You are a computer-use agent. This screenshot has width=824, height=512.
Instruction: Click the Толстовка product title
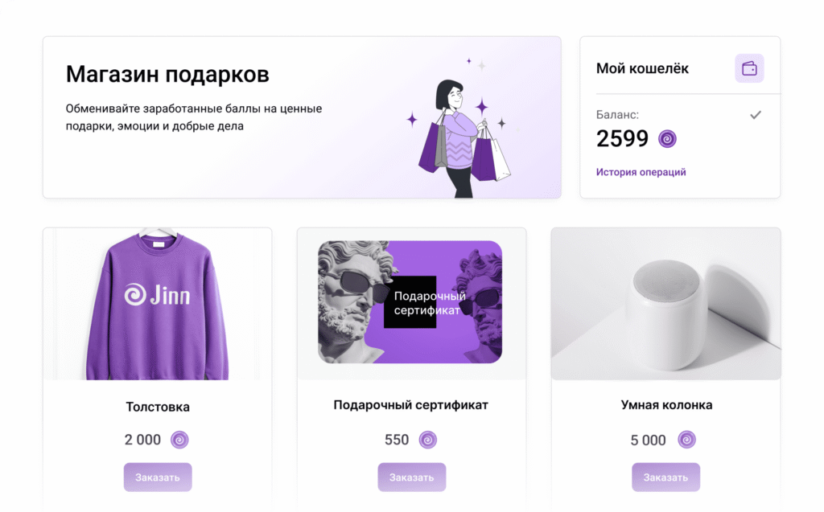tap(158, 407)
